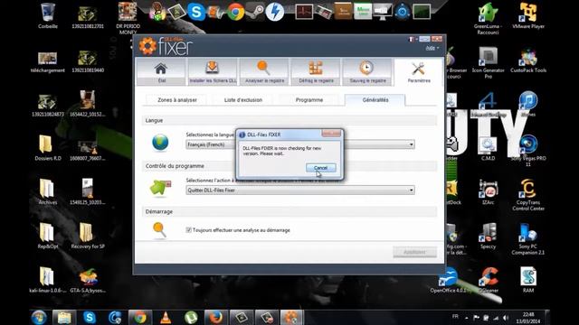Open the Quitter DLL-Files Fixer dropdown
The height and width of the screenshot is (325, 579).
coord(300,190)
